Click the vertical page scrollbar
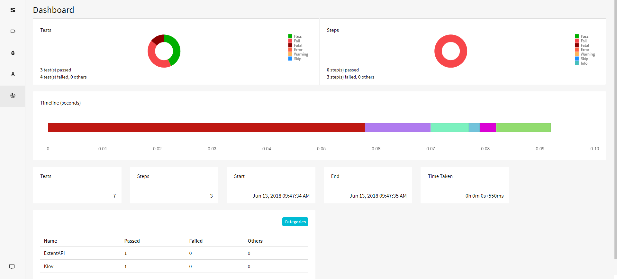The width and height of the screenshot is (617, 279). [x=615, y=129]
